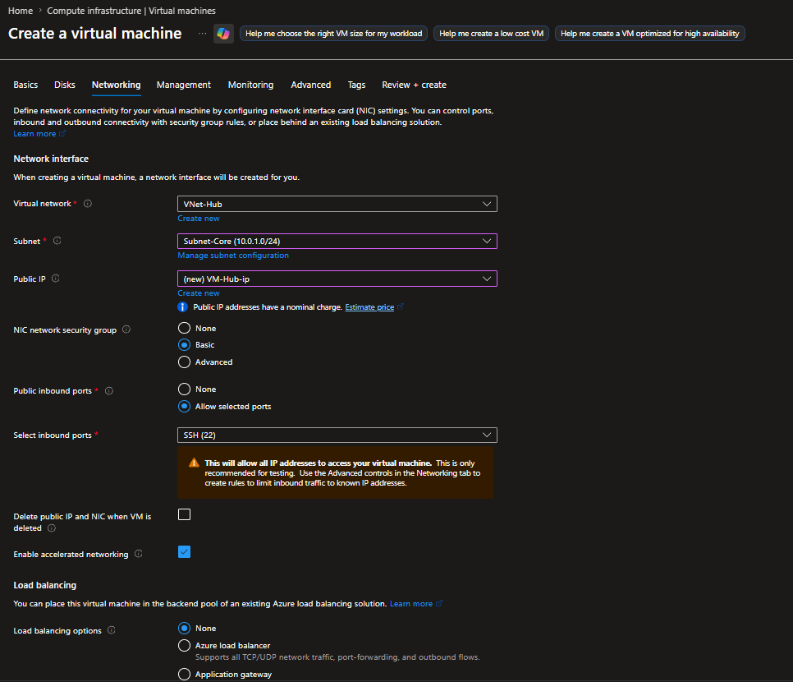Open the Virtual network VNet-Hub dropdown

click(x=337, y=204)
